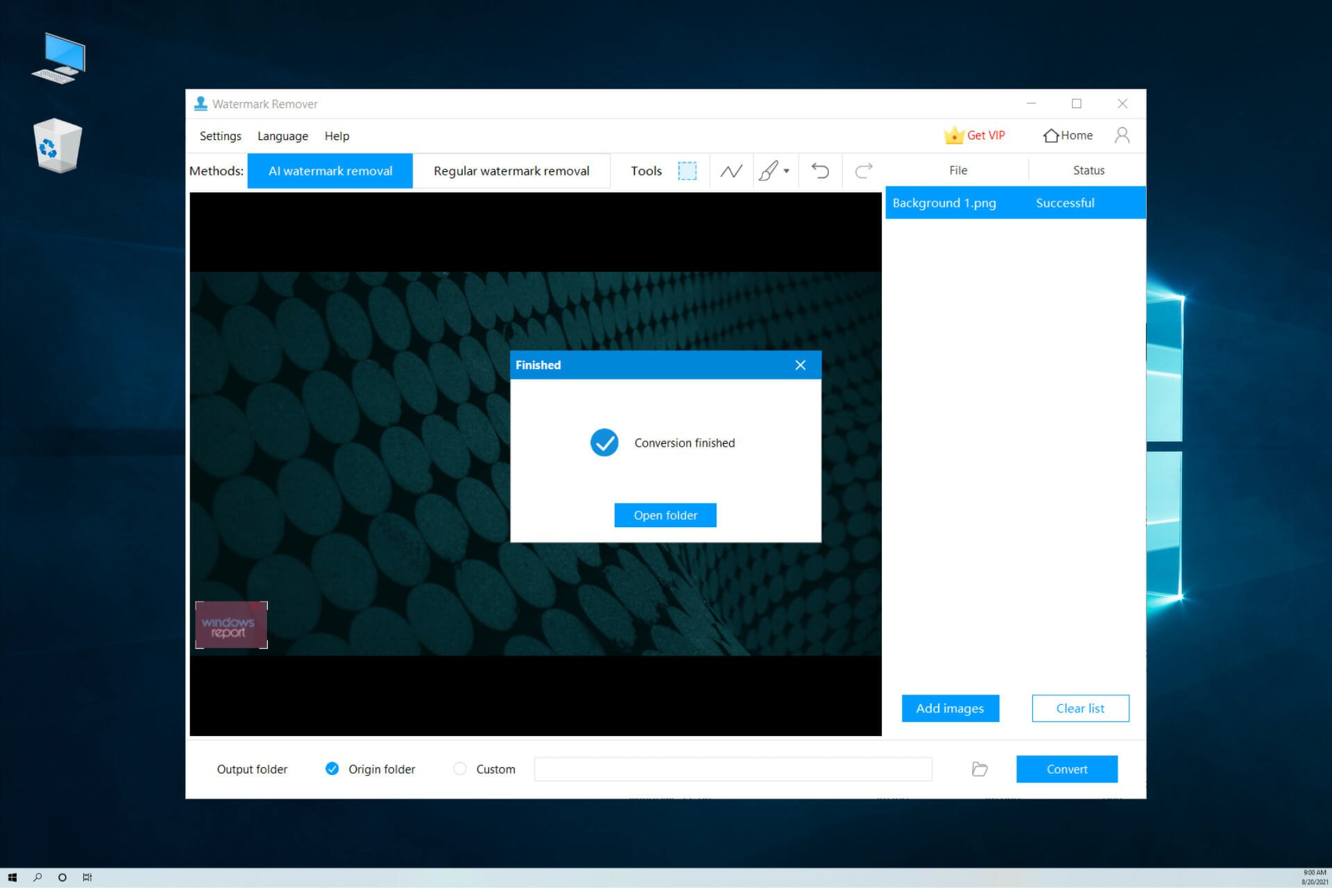Select the rectangular marquee selection tool
Image resolution: width=1332 pixels, height=888 pixels.
tap(687, 171)
